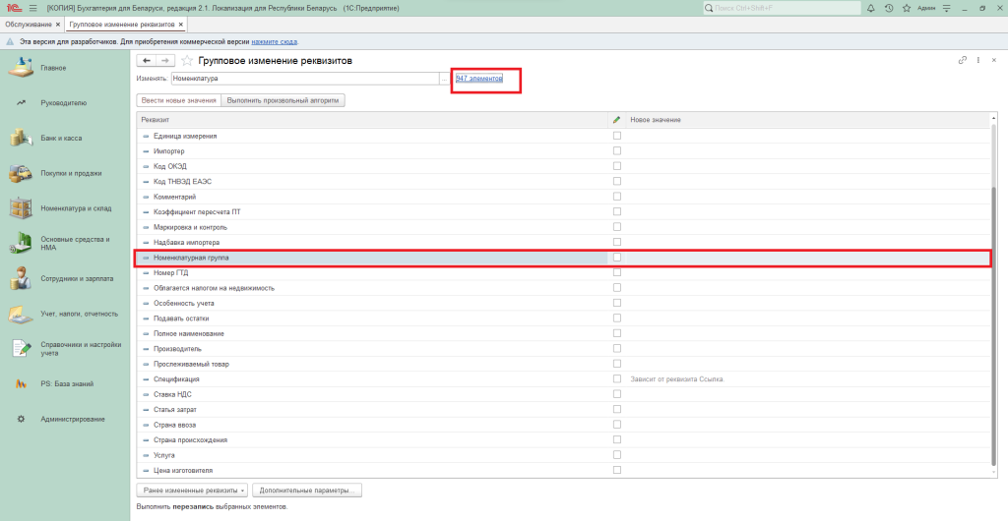Open history clock icon in title bar
This screenshot has height=521, width=1008.
889,8
